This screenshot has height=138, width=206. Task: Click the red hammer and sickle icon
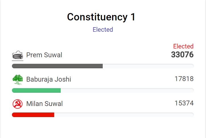18,104
